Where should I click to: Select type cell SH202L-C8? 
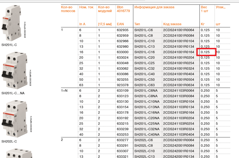point(143,146)
